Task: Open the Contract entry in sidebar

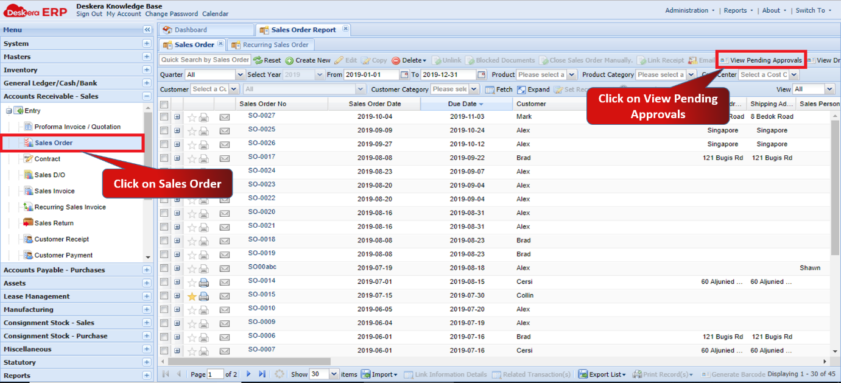Action: (x=48, y=159)
